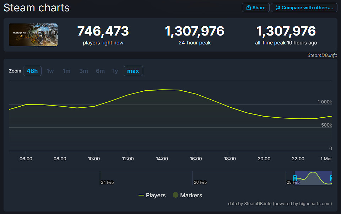This screenshot has height=214, width=341.
Task: Click the chart peak at 14:00
Action: 162,90
